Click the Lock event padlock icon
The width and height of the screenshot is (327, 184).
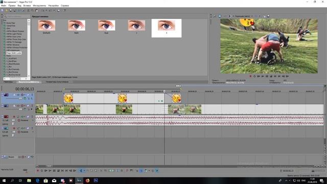coord(122,171)
